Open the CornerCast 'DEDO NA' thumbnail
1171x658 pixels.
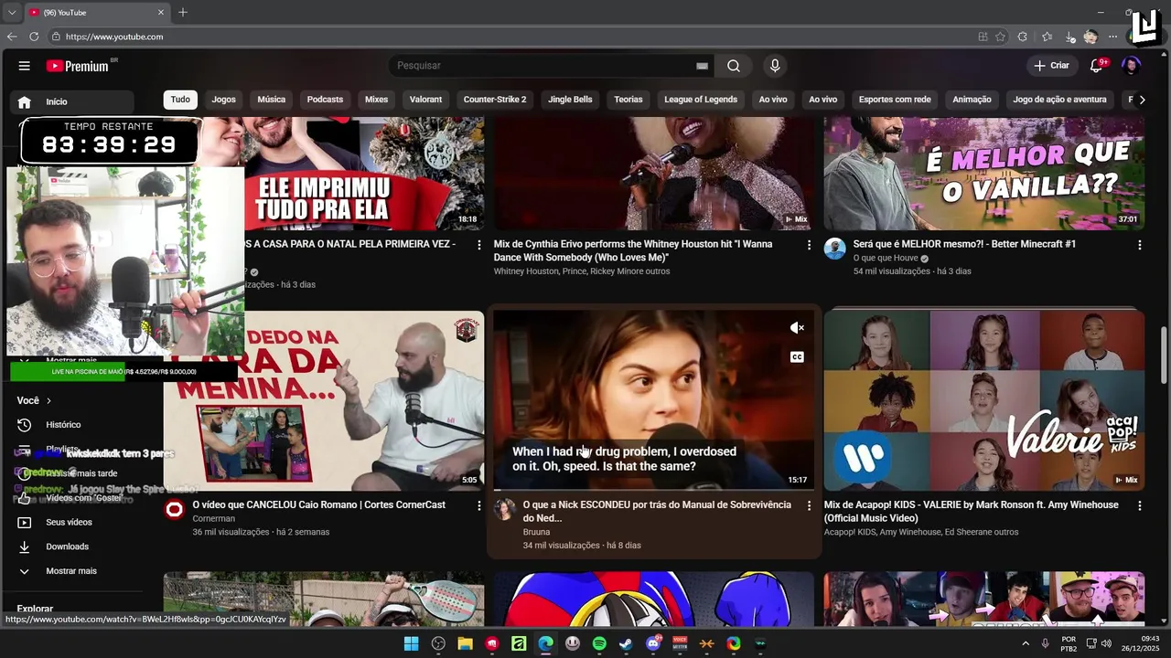coord(324,400)
